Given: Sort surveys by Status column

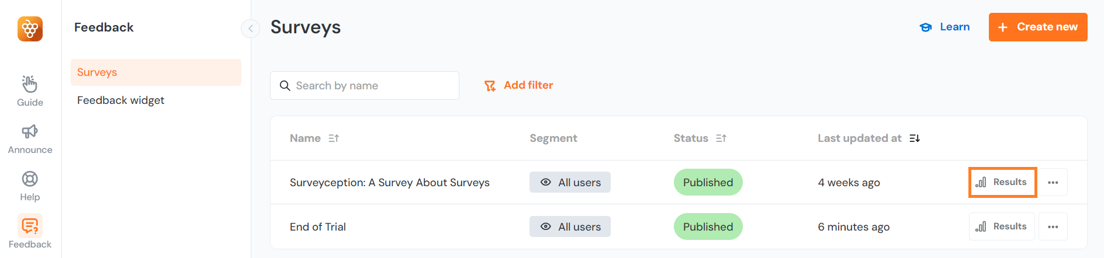Looking at the screenshot, I should (x=721, y=138).
